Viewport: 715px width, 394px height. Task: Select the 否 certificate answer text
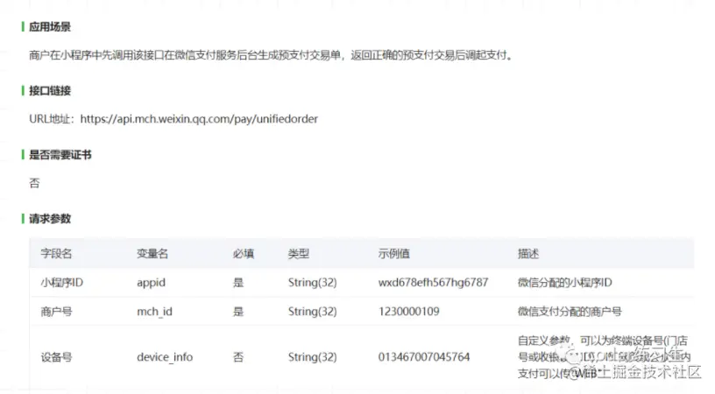[35, 183]
